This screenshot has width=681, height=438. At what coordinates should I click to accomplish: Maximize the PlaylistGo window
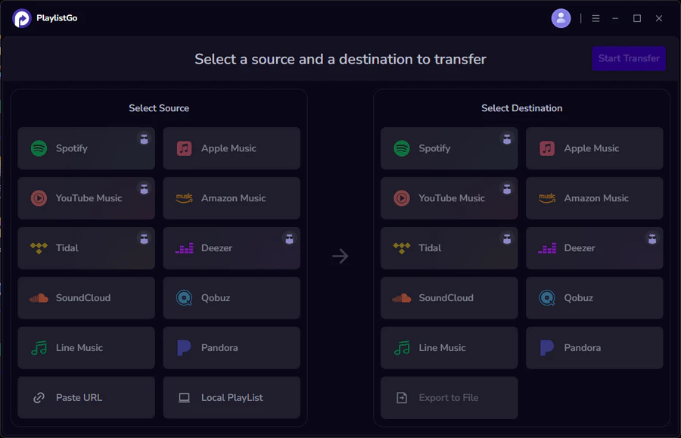[x=636, y=18]
